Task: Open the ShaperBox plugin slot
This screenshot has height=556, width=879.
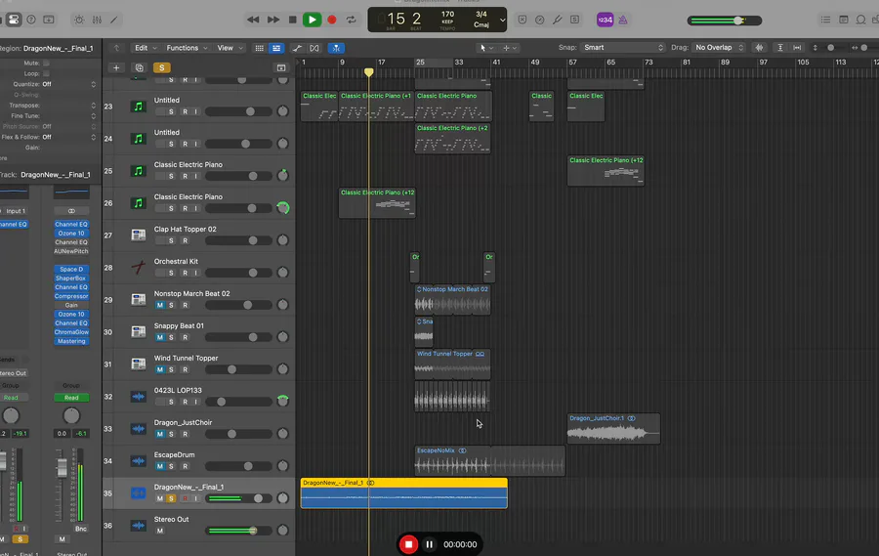Action: [x=71, y=278]
